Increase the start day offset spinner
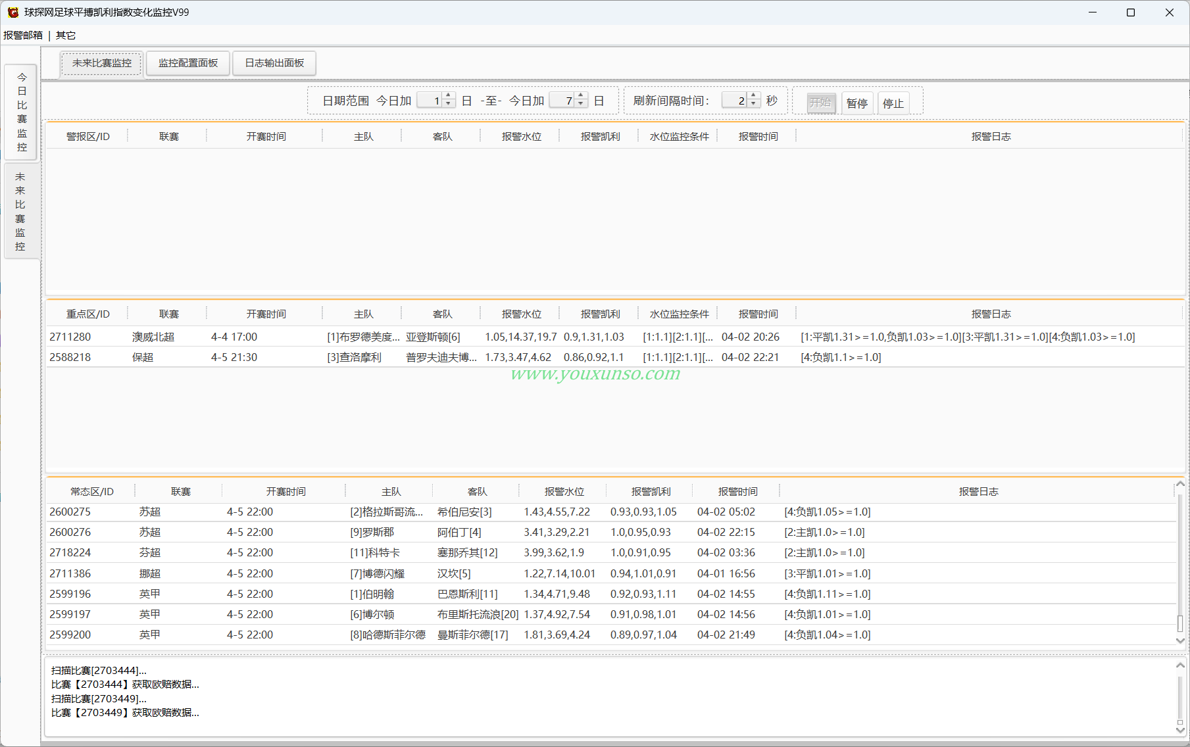Viewport: 1190px width, 747px height. pos(449,96)
